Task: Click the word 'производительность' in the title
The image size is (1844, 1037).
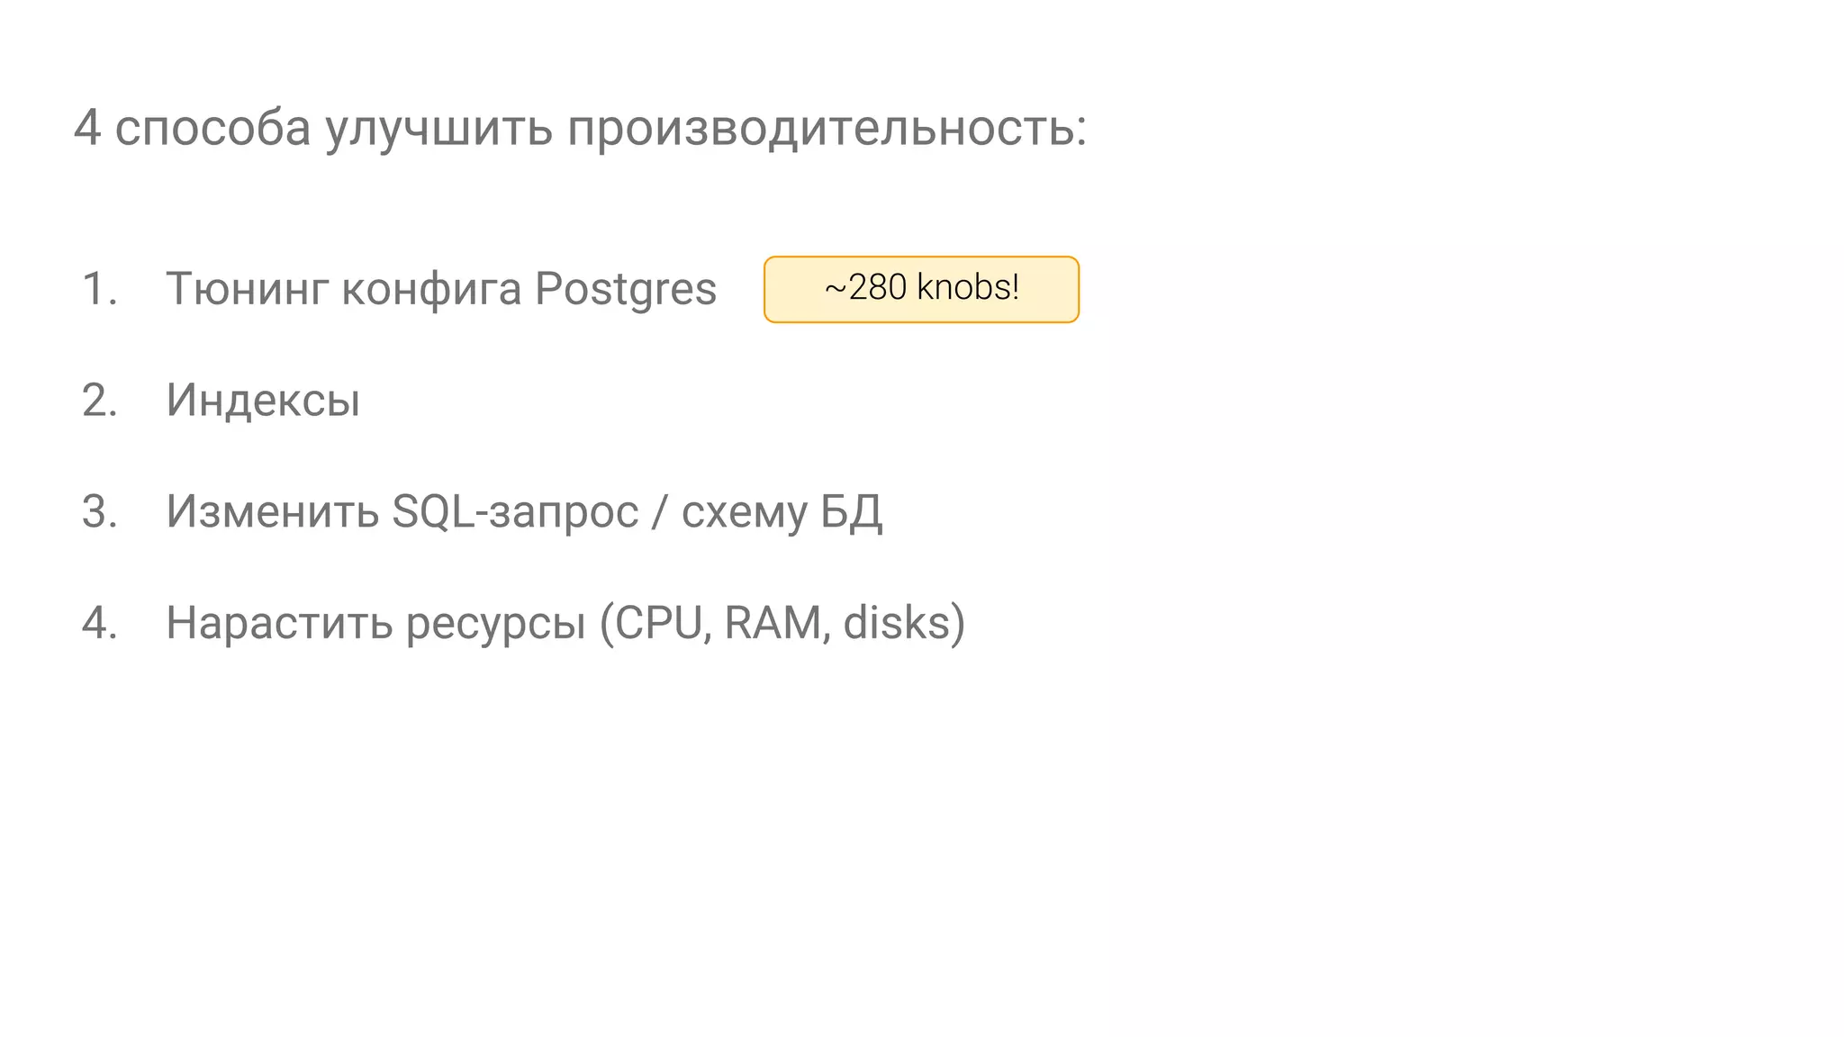Action: coord(827,129)
